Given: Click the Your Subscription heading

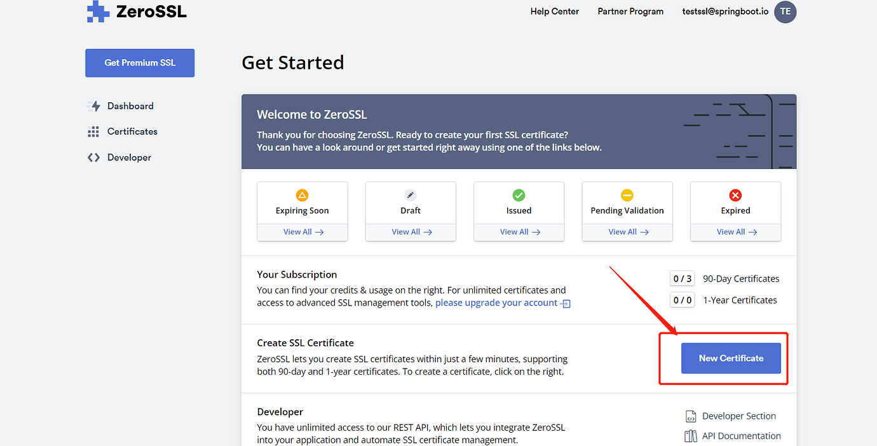Looking at the screenshot, I should [297, 274].
